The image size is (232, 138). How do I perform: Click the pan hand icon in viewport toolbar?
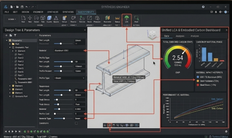114,125
